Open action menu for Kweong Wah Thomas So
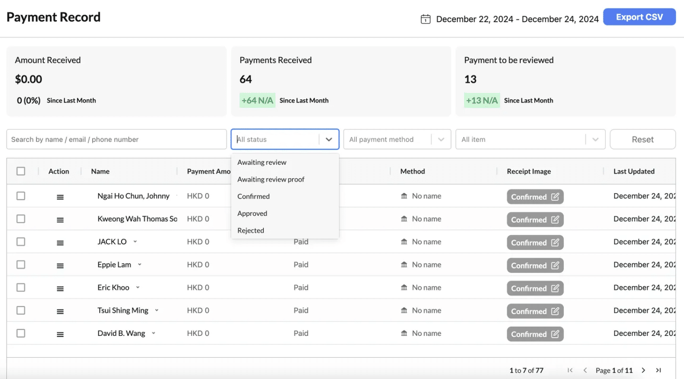The image size is (684, 379). [x=60, y=220]
